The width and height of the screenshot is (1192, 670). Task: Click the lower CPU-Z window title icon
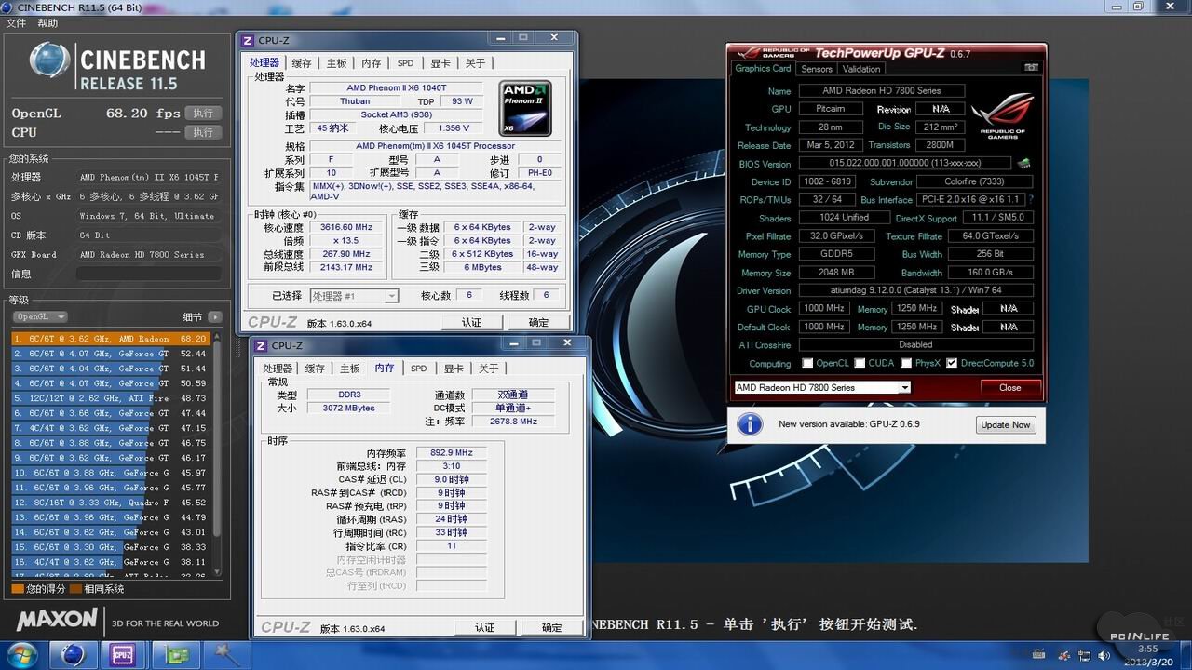click(x=261, y=345)
